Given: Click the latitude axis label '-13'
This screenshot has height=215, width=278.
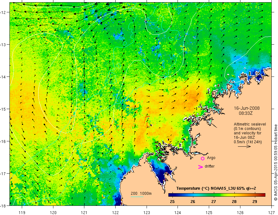Looking at the screenshot, I should pyautogui.click(x=3, y=44).
